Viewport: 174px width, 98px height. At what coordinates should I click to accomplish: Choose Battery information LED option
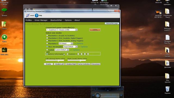(x=47, y=54)
